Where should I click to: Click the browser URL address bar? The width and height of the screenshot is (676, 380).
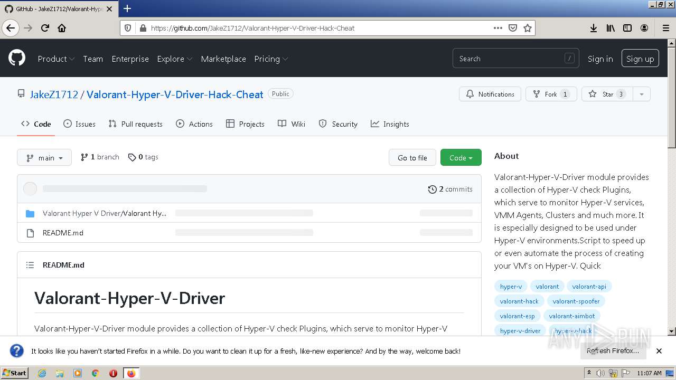pyautogui.click(x=321, y=28)
